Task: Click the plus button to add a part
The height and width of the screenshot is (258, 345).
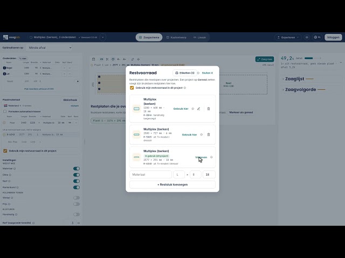Action: 78,81
